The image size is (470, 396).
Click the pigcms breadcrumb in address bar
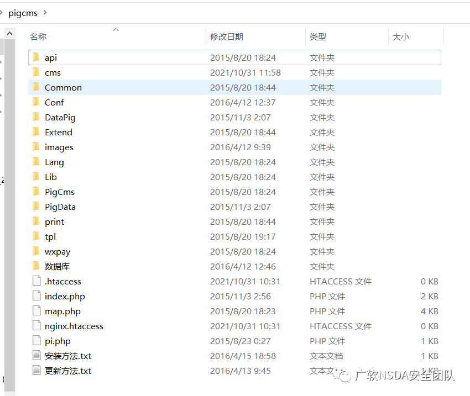coord(23,13)
